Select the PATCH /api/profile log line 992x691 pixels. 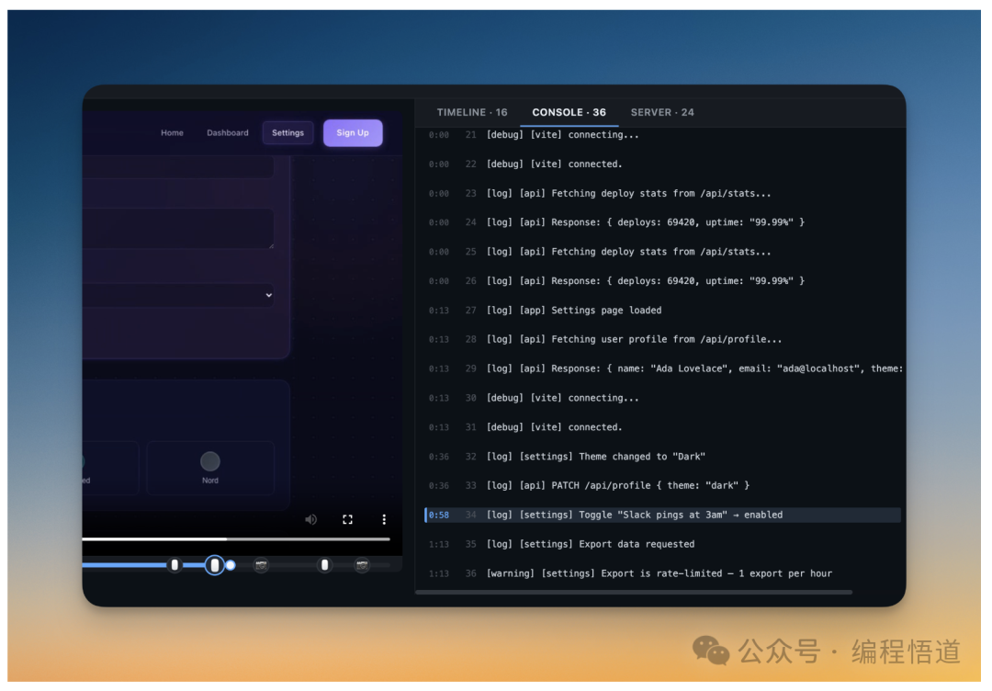(662, 485)
